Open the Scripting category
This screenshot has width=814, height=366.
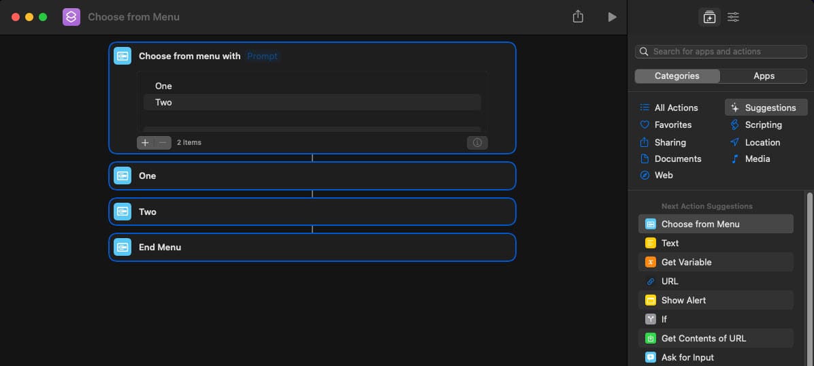pos(763,124)
